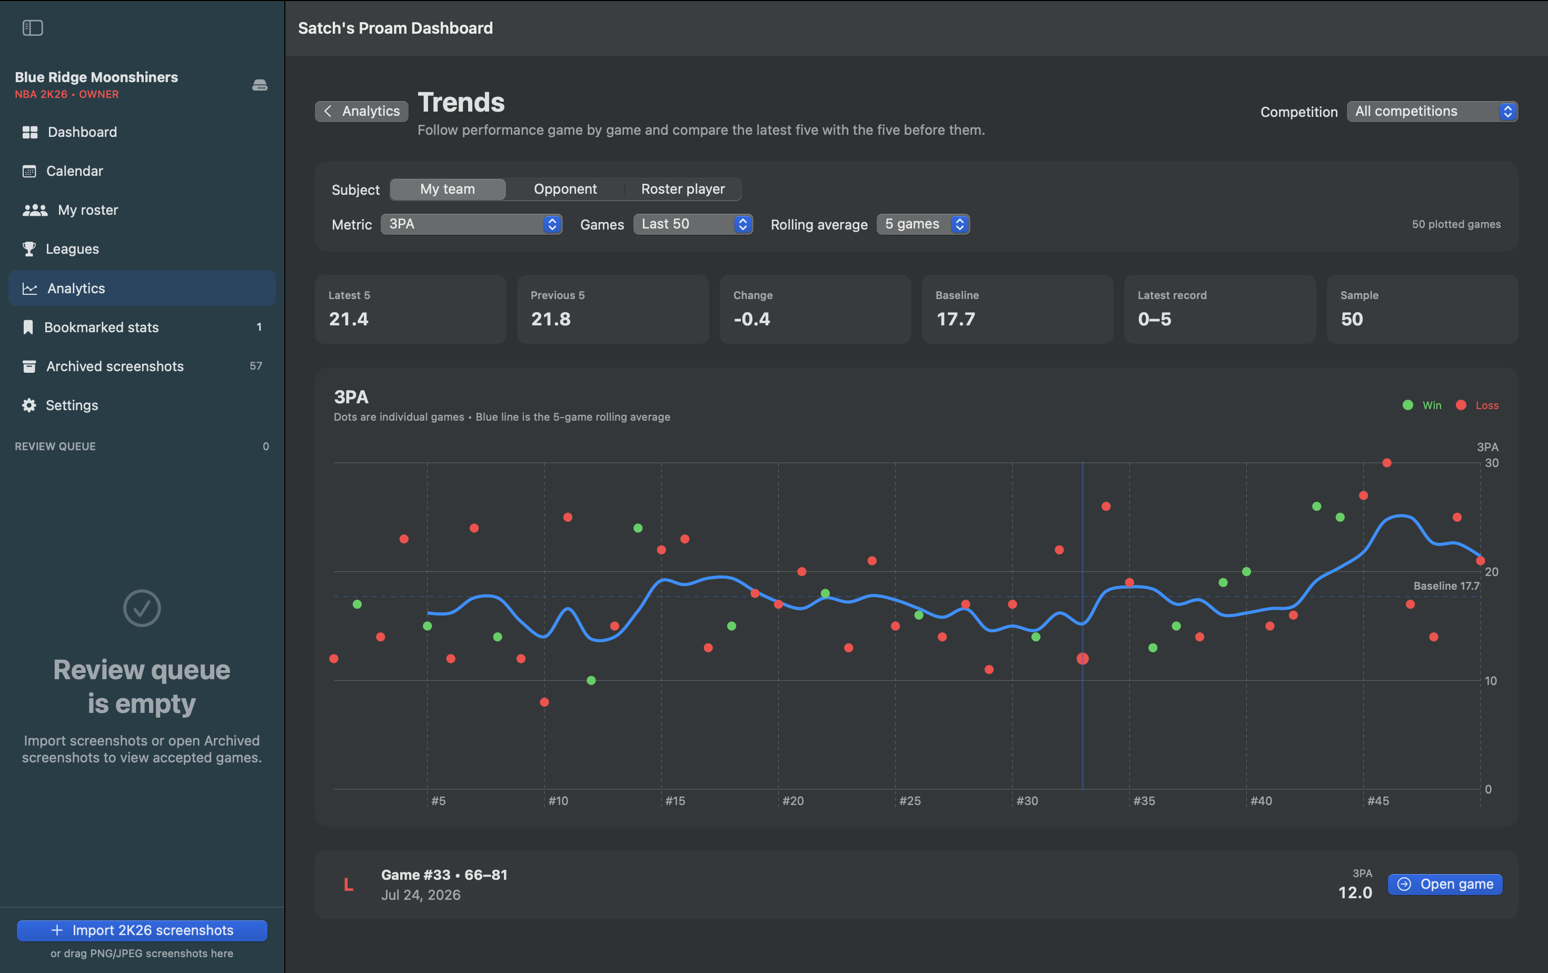1548x973 pixels.
Task: Select Opponent subject segment
Action: coord(565,189)
